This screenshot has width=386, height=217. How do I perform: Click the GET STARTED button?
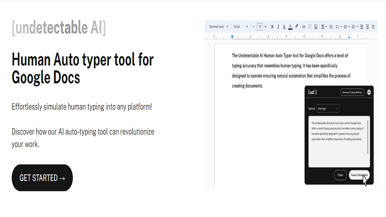point(42,178)
